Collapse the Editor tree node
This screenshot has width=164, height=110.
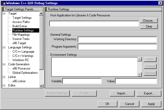[4, 86]
